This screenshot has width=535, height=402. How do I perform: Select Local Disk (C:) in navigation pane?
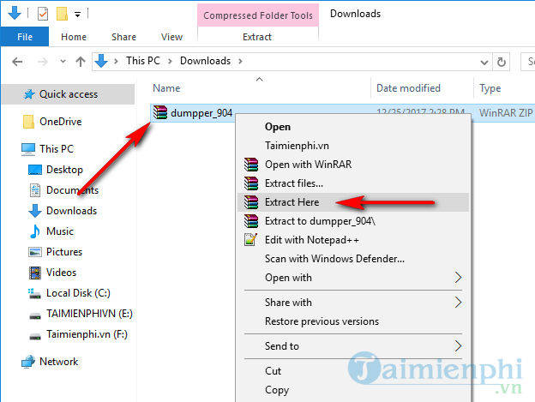tap(78, 293)
